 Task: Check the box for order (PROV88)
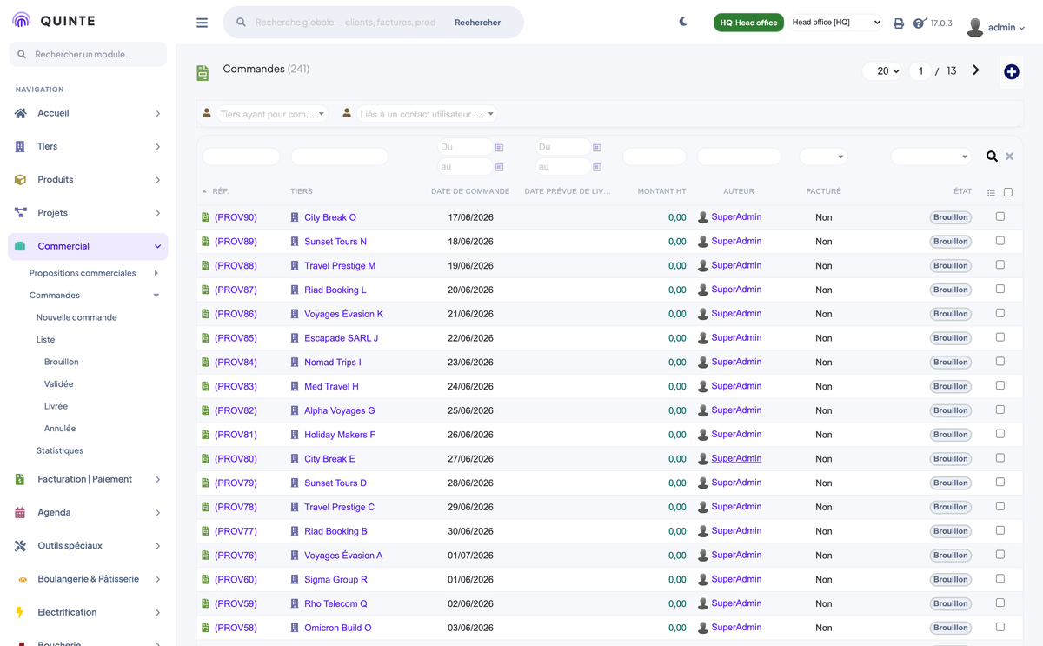click(1000, 265)
